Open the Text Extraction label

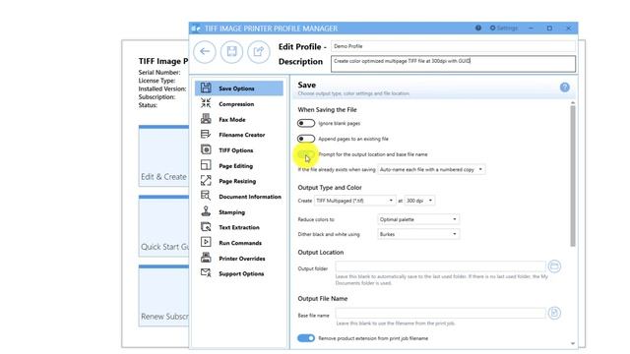point(239,227)
